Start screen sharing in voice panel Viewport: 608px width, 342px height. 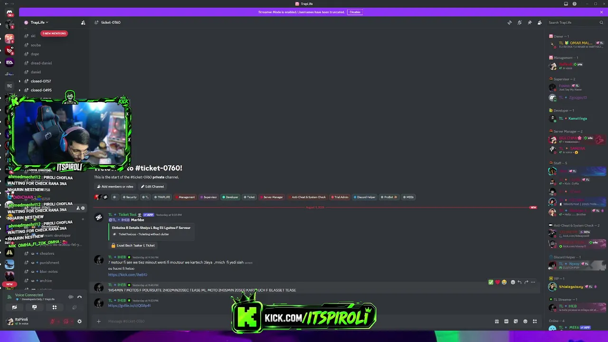[34, 307]
